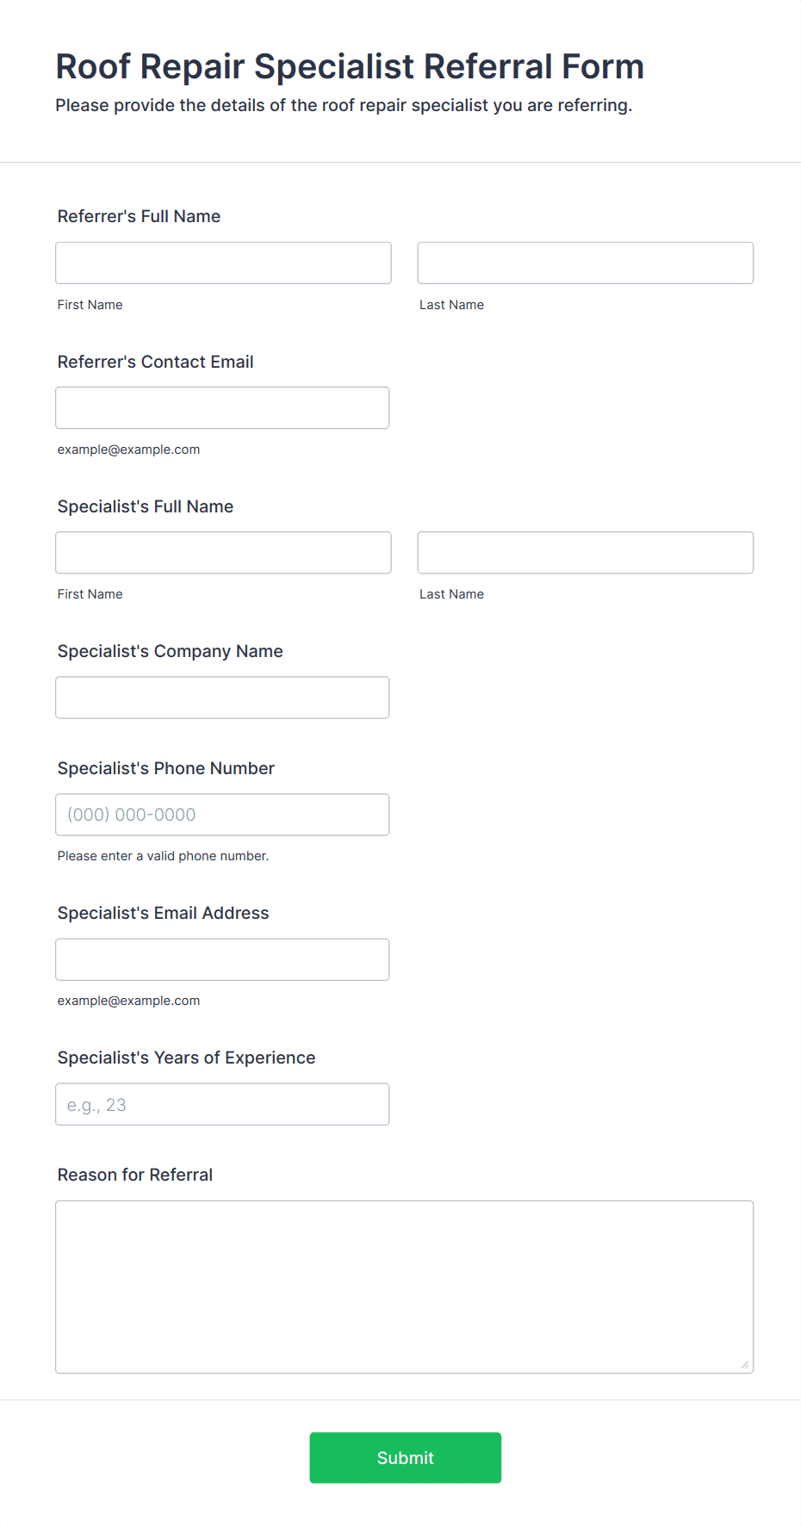This screenshot has height=1526, width=801.
Task: Click the specialist's First Name input field
Action: coord(223,552)
